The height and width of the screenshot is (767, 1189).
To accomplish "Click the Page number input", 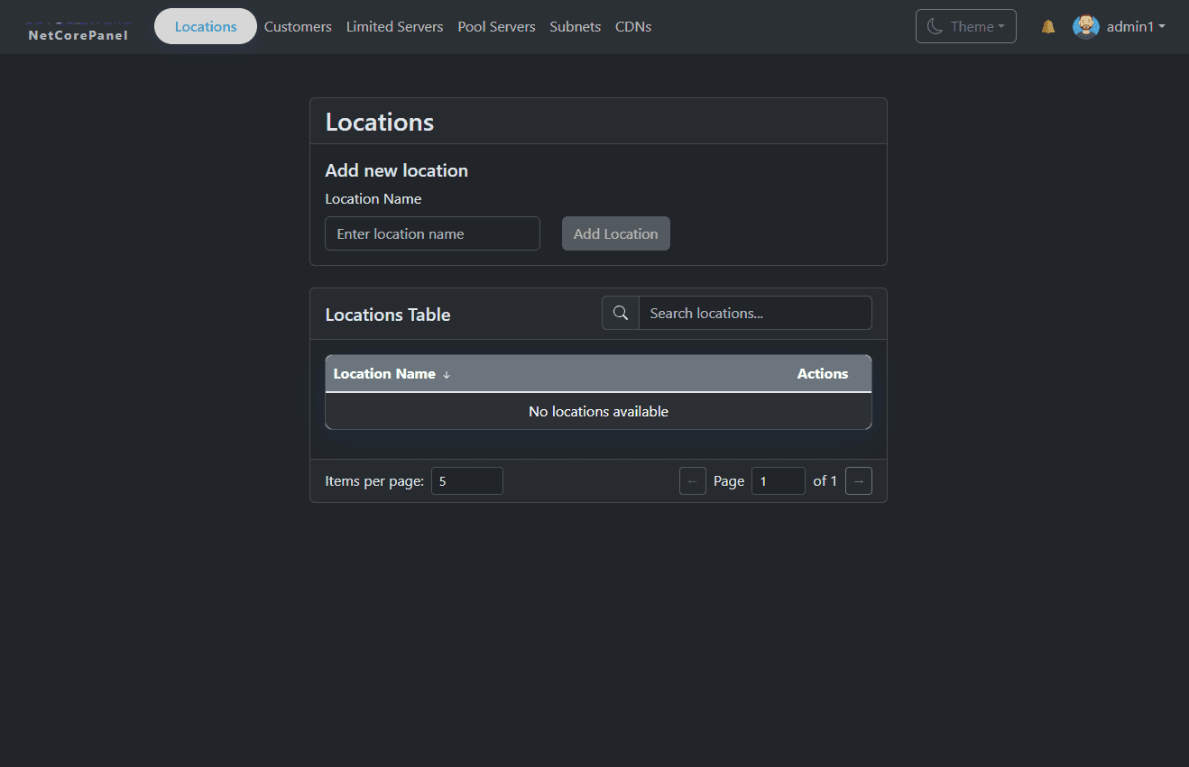I will (779, 481).
